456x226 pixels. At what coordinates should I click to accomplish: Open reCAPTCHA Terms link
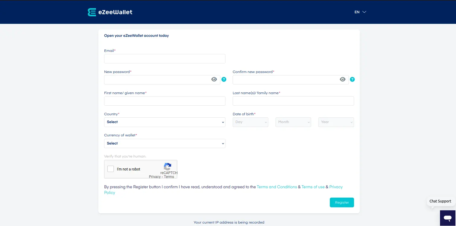pos(169,177)
